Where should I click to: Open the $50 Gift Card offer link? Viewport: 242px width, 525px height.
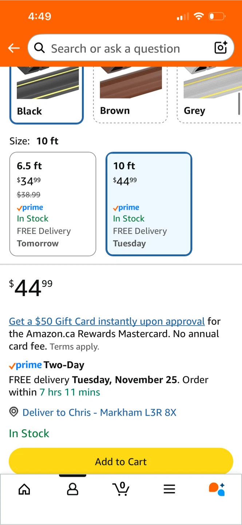(x=107, y=321)
